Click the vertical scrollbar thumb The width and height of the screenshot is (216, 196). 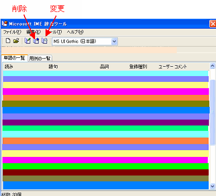click(212, 112)
